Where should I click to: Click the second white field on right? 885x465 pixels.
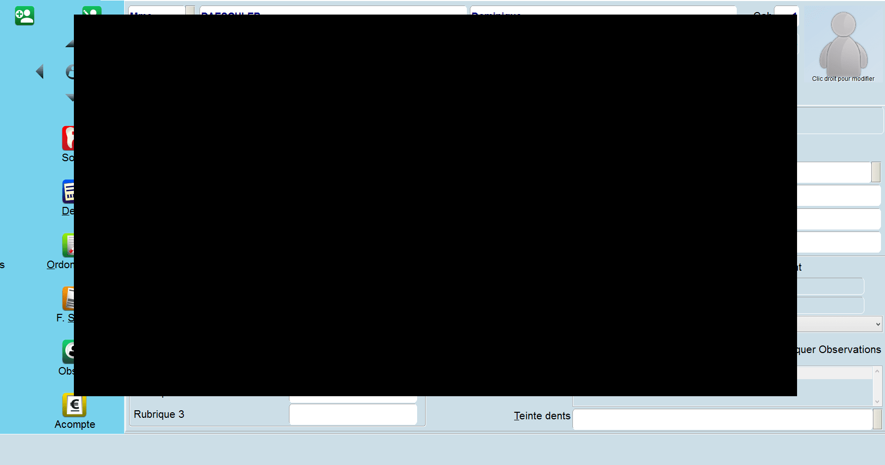click(x=839, y=195)
